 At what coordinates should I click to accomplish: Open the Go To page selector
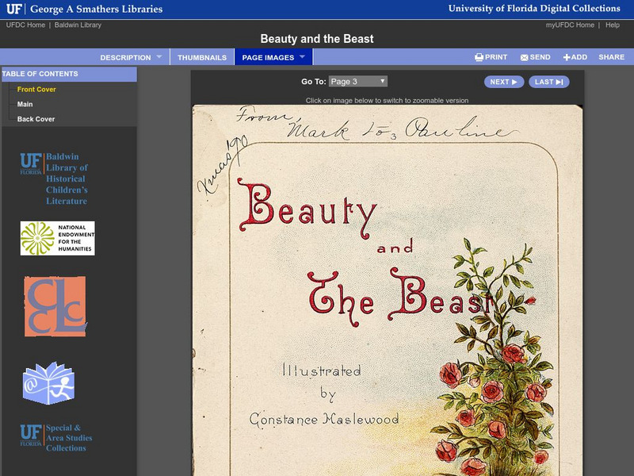coord(357,82)
